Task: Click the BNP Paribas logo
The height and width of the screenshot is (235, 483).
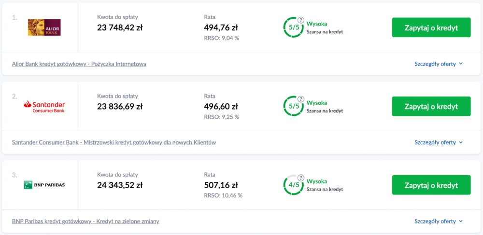Action: (x=44, y=185)
